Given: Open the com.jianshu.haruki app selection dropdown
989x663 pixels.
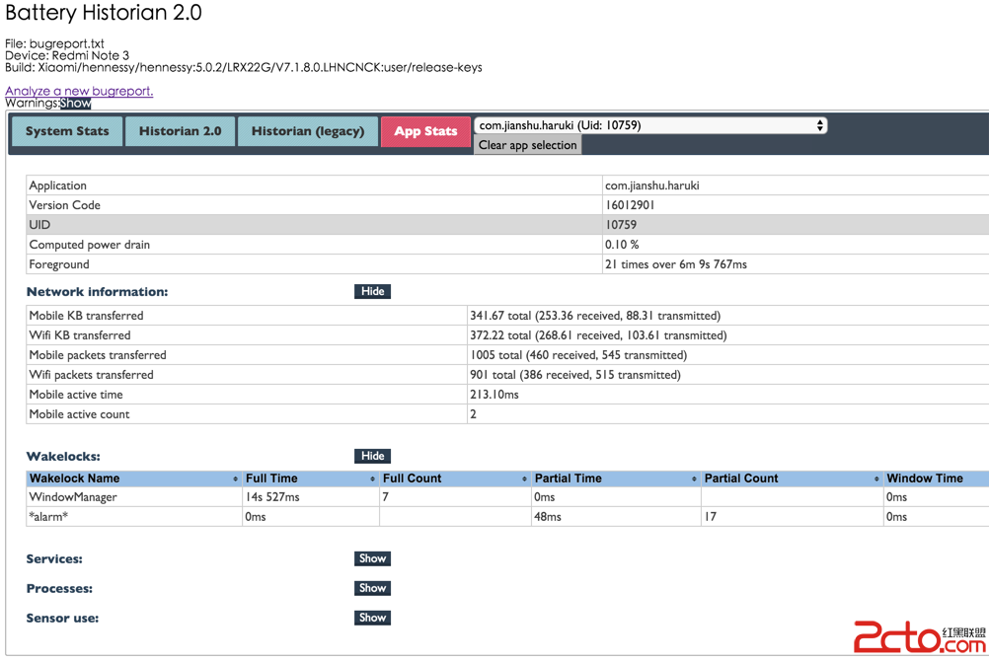Looking at the screenshot, I should pyautogui.click(x=649, y=125).
